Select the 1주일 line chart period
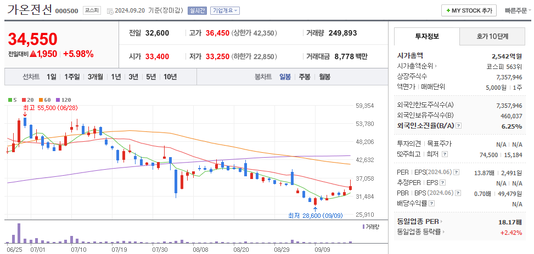This screenshot has width=534, height=254. pyautogui.click(x=72, y=77)
